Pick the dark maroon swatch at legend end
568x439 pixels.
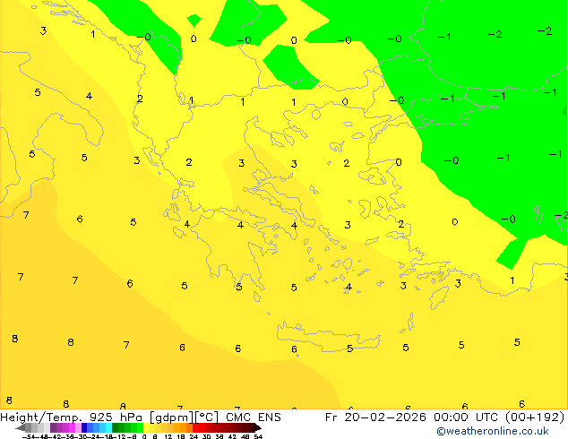pyautogui.click(x=251, y=427)
